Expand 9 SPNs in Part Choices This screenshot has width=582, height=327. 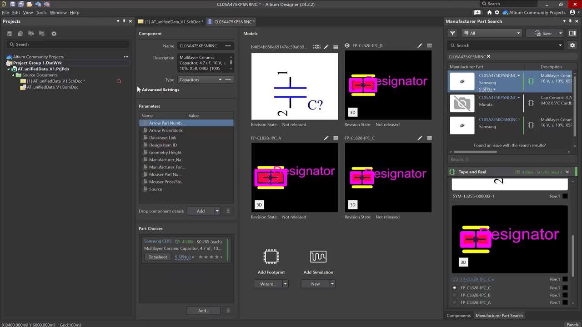point(185,258)
